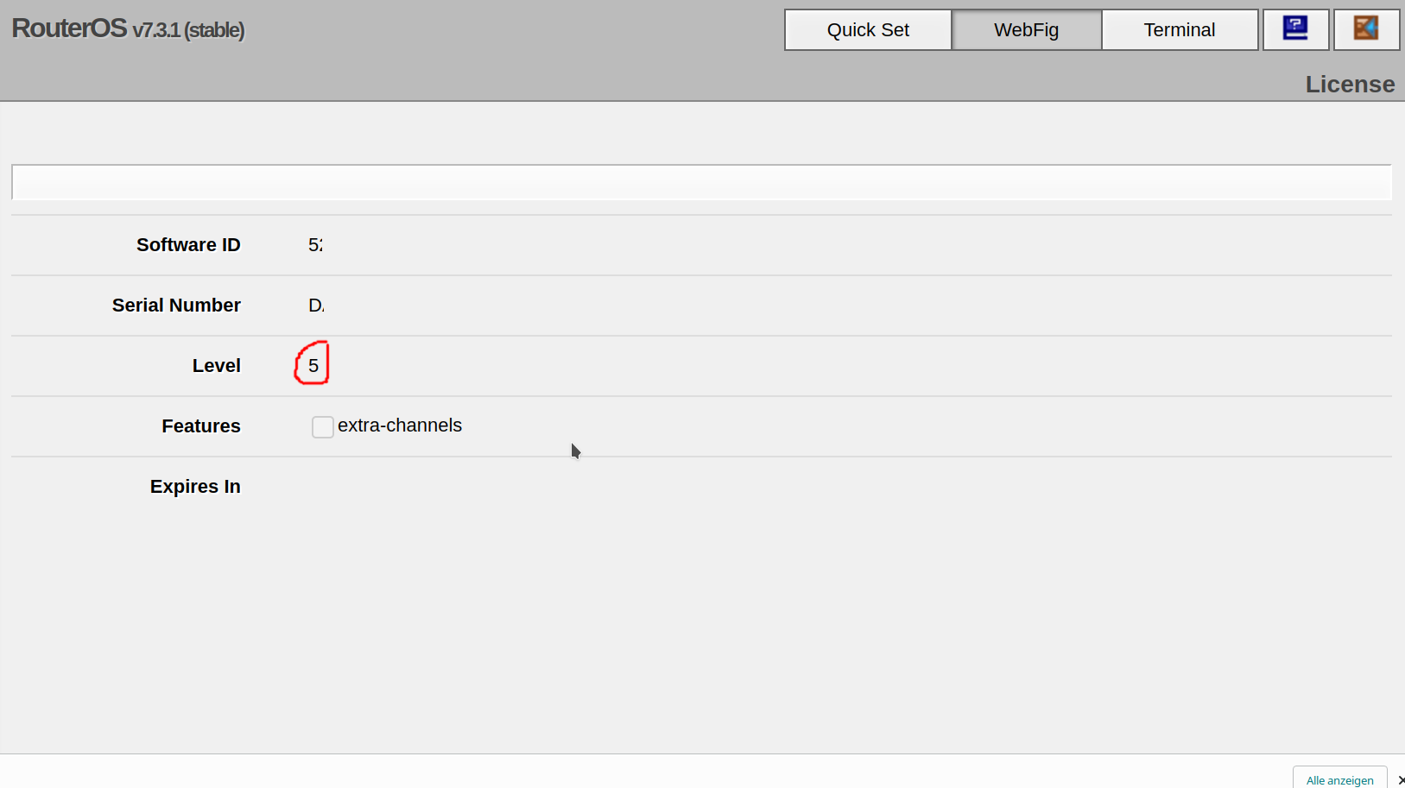This screenshot has height=788, width=1405.
Task: Toggle the extra-channels checkbox
Action: [x=322, y=426]
